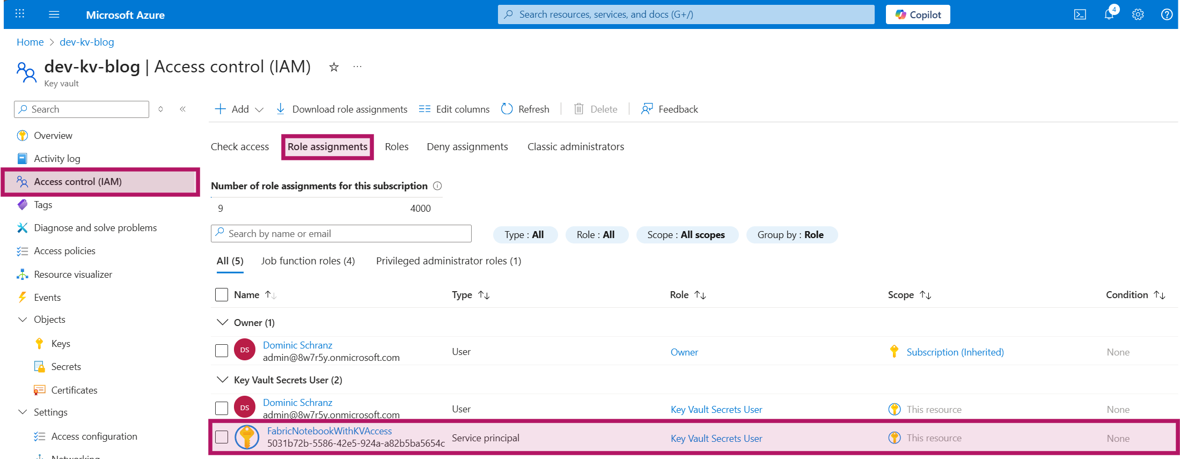Click the Refresh toolbar icon
This screenshot has height=459, width=1180.
[507, 109]
